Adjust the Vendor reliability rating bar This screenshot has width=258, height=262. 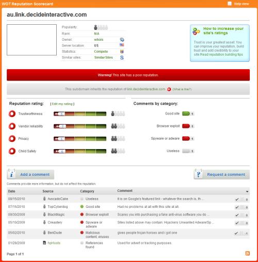[x=80, y=126]
